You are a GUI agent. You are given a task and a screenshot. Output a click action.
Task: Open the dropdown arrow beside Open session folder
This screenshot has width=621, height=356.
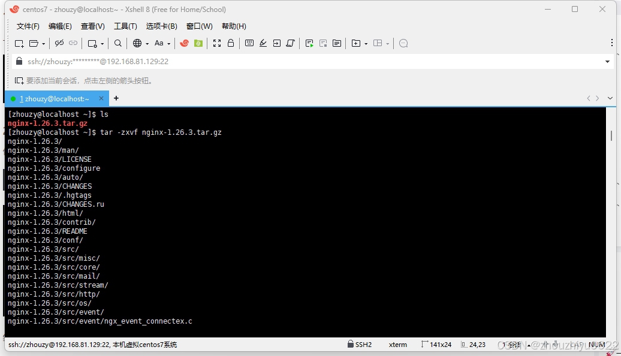click(x=43, y=44)
